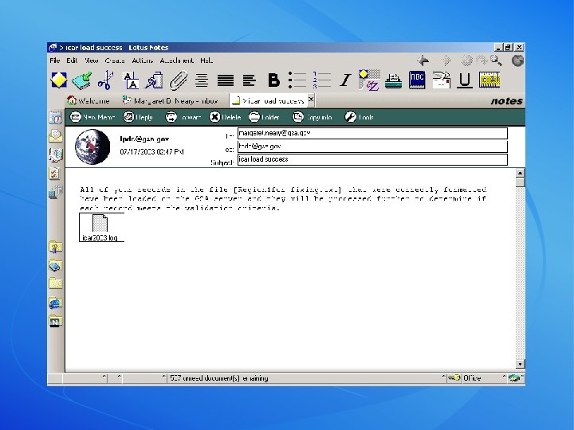Click the scissors Cut icon in toolbar

pyautogui.click(x=104, y=80)
